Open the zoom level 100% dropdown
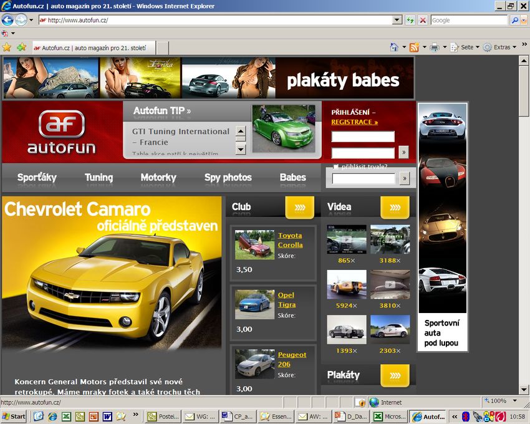Viewport: 530px width, 424px height. point(515,401)
